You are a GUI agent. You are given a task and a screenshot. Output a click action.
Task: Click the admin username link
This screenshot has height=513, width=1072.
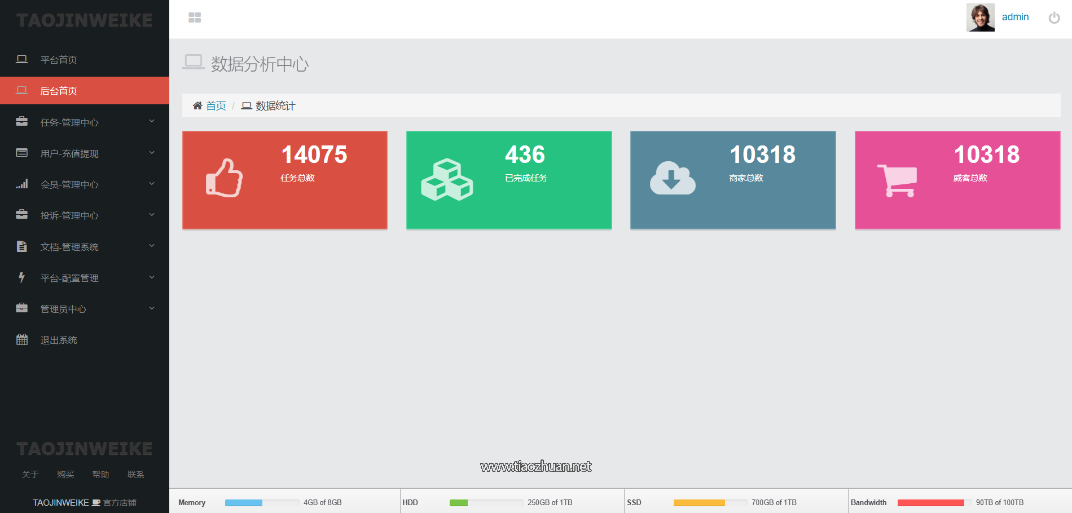(x=1015, y=17)
